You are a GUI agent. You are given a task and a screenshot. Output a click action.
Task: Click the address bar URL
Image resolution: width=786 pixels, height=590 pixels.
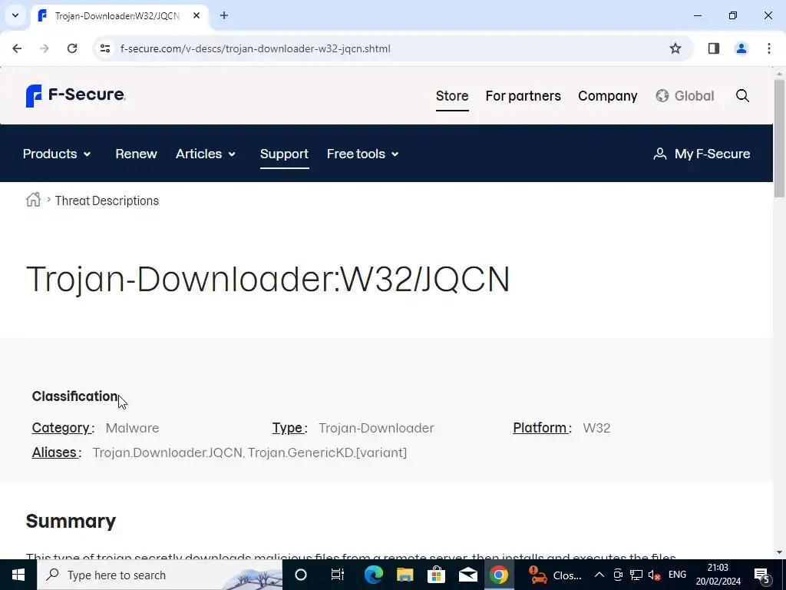pyautogui.click(x=255, y=48)
